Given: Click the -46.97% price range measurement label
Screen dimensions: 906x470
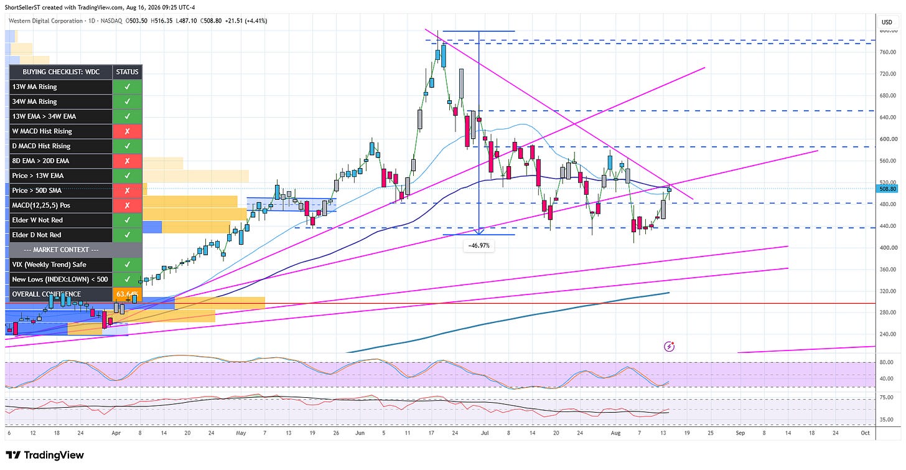Looking at the screenshot, I should pyautogui.click(x=479, y=246).
